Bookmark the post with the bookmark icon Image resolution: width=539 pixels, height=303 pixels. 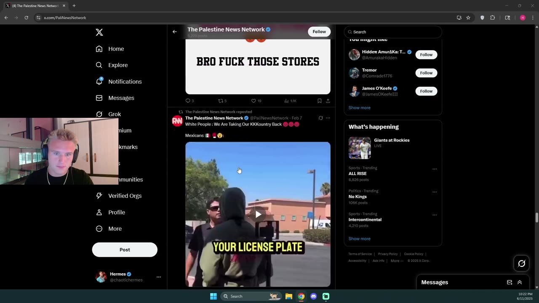320,101
